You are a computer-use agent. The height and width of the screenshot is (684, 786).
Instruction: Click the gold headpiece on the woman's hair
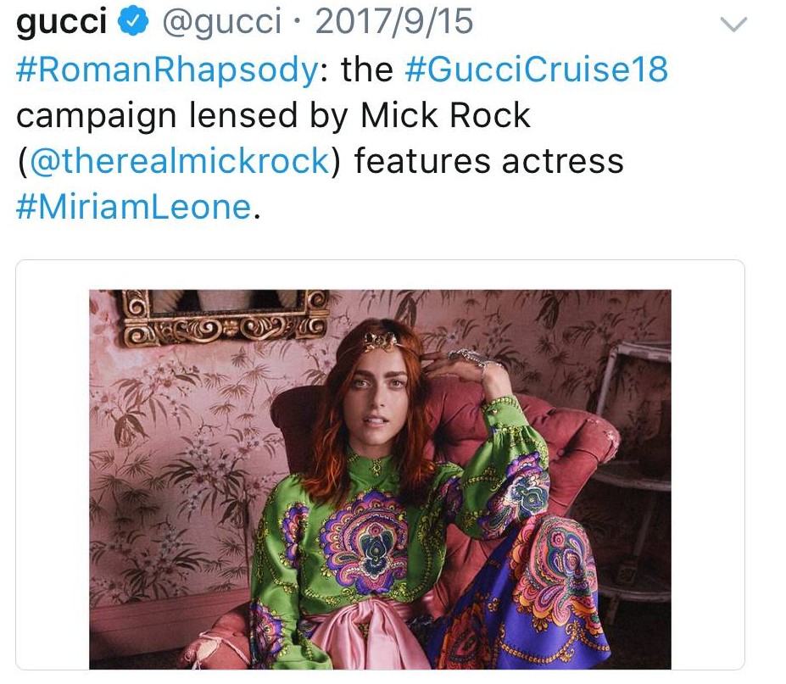point(381,342)
